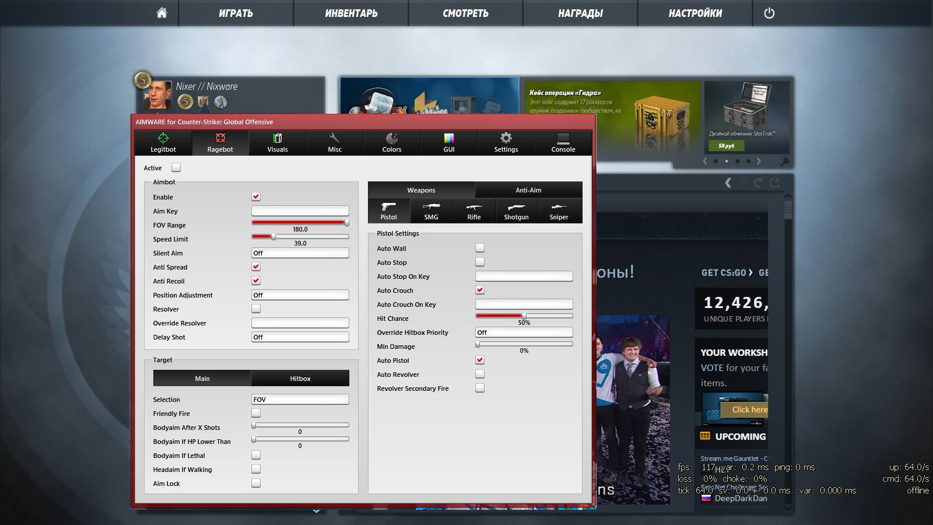
Task: Click the Auto Crouch On Key field
Action: (524, 304)
